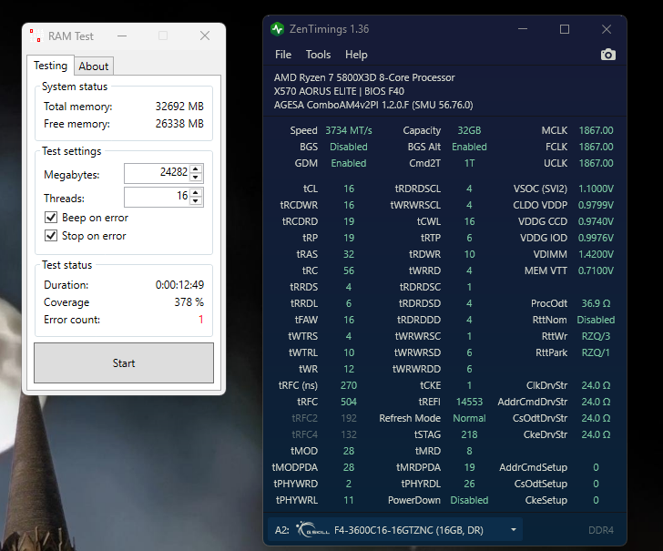Minimize the RAM Test window
The image size is (663, 551).
122,36
